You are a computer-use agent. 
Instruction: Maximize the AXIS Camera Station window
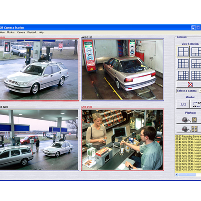(x=198, y=27)
